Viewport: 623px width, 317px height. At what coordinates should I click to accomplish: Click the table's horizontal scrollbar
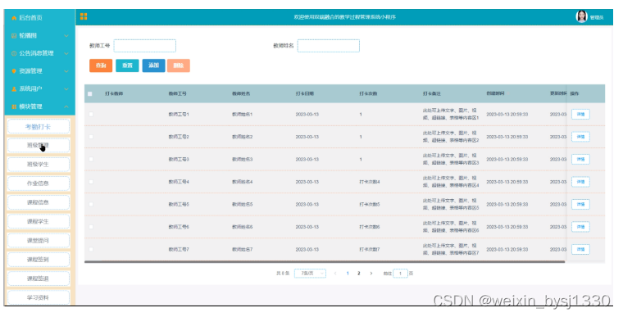coord(325,262)
